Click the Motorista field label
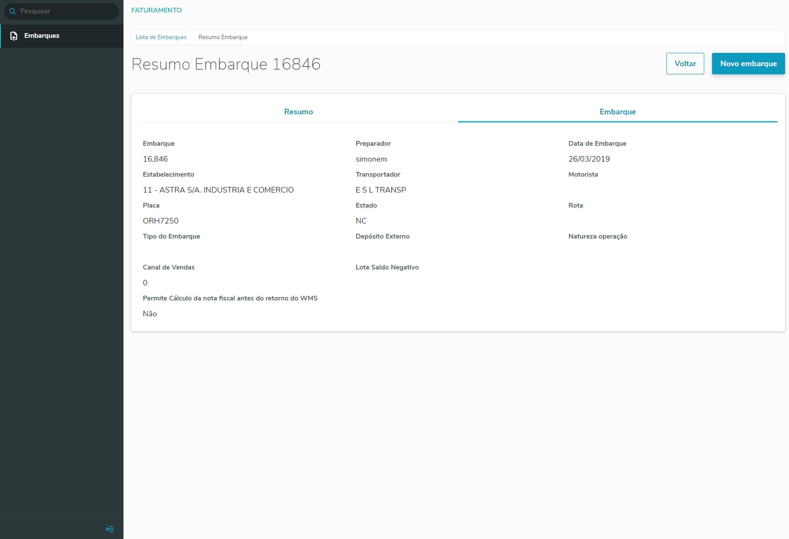 [x=583, y=175]
